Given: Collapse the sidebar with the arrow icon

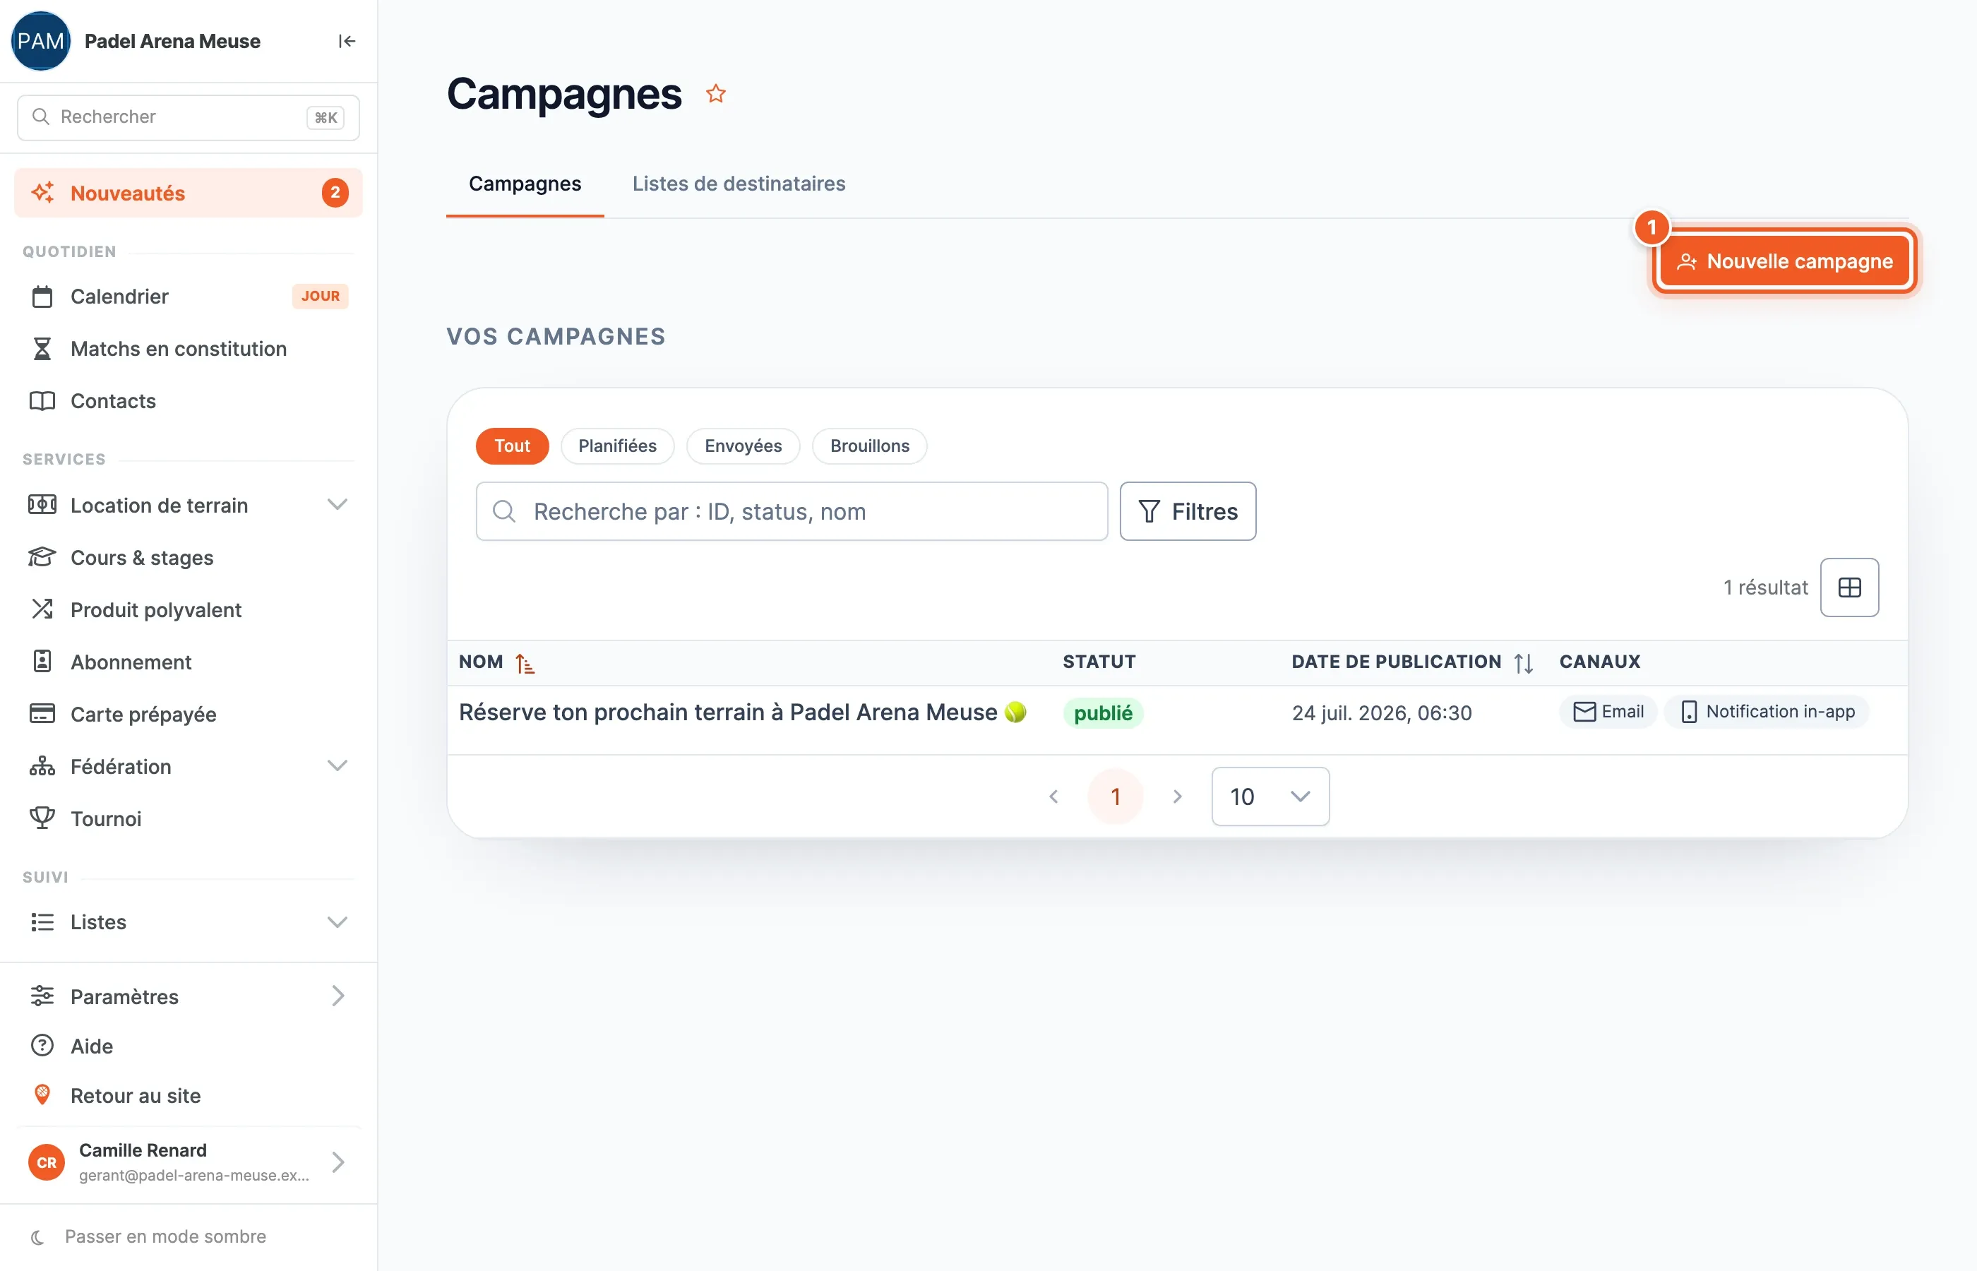Looking at the screenshot, I should click(347, 41).
